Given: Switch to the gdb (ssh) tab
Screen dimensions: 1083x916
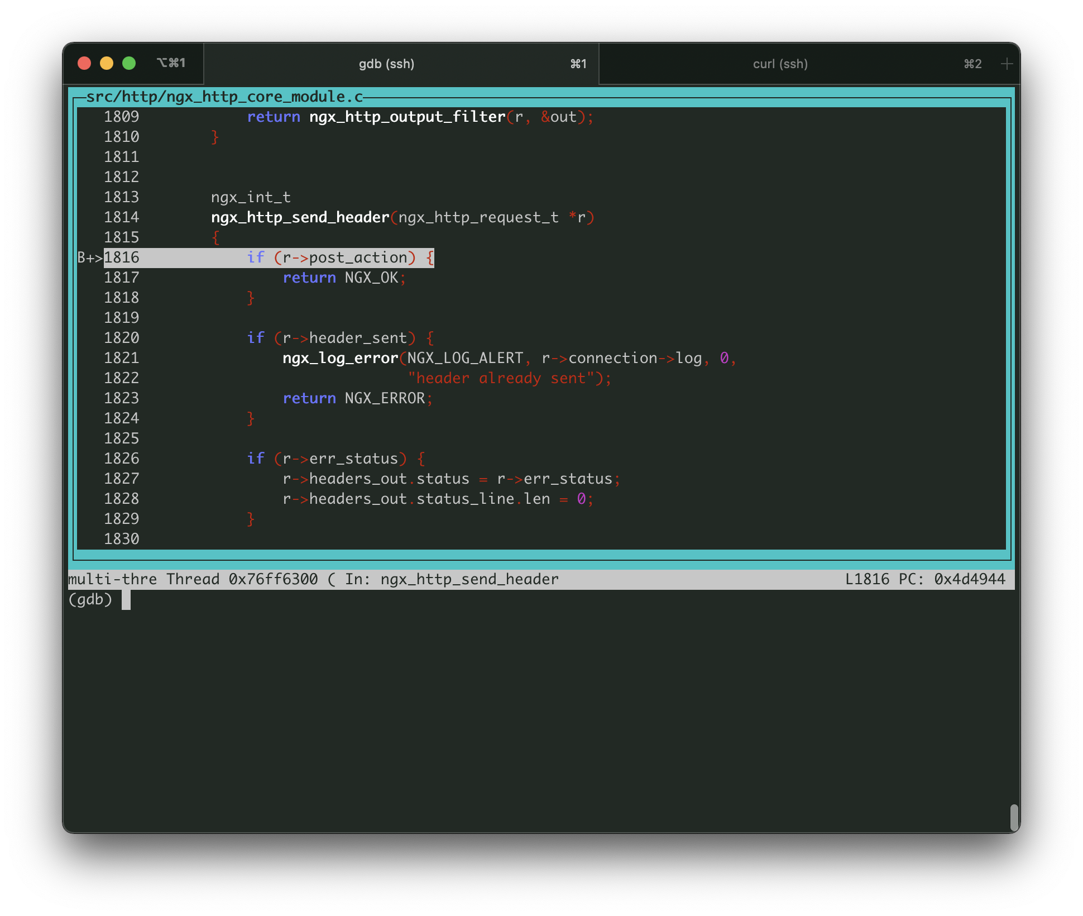Looking at the screenshot, I should pos(401,64).
